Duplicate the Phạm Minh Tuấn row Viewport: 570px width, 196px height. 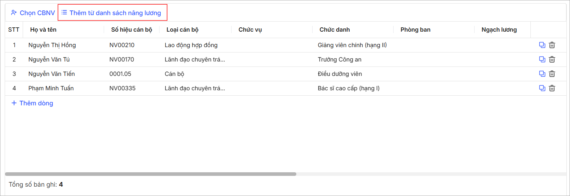[x=542, y=88]
